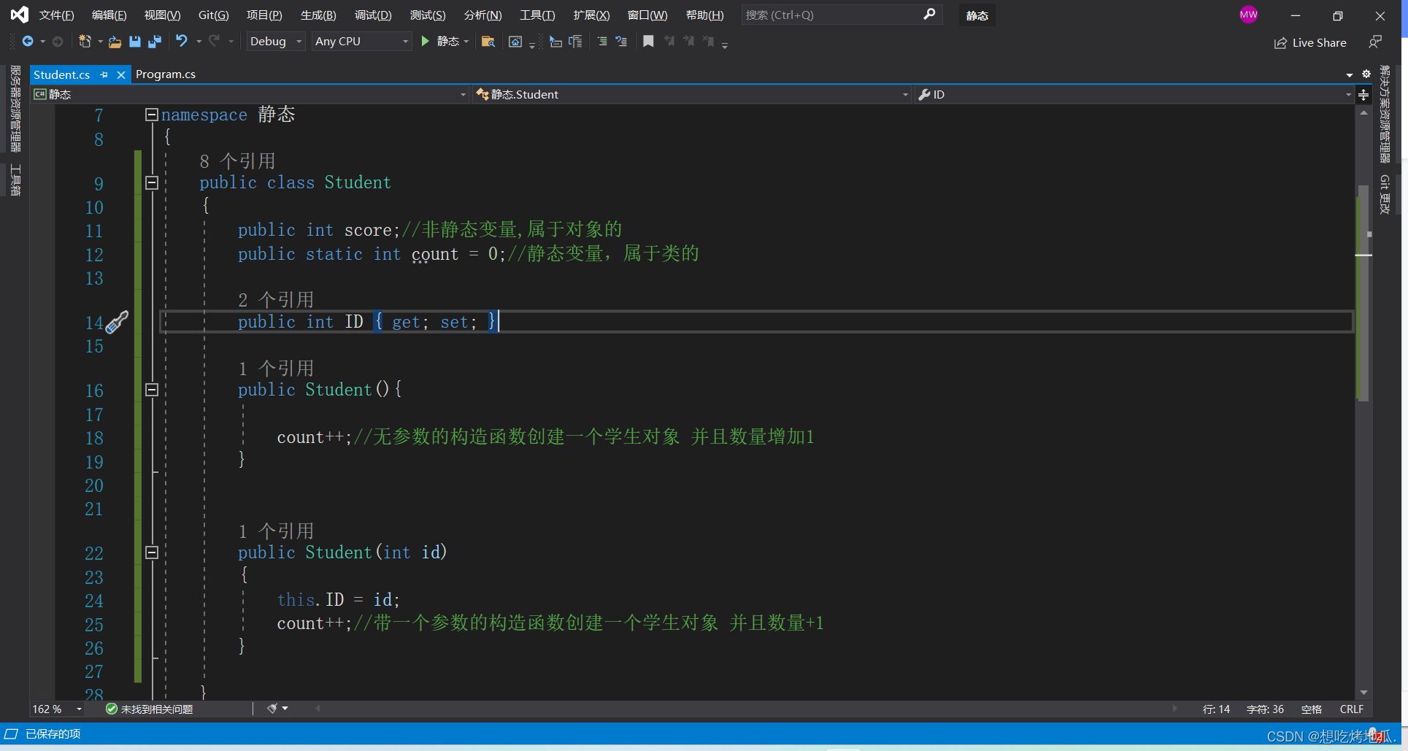
Task: Open the Git(G) menu
Action: click(214, 15)
